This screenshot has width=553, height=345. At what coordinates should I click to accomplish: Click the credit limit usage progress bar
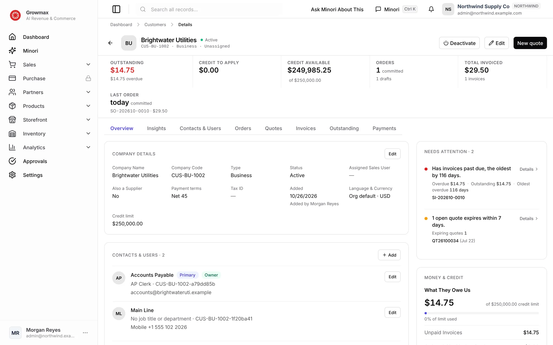481,313
